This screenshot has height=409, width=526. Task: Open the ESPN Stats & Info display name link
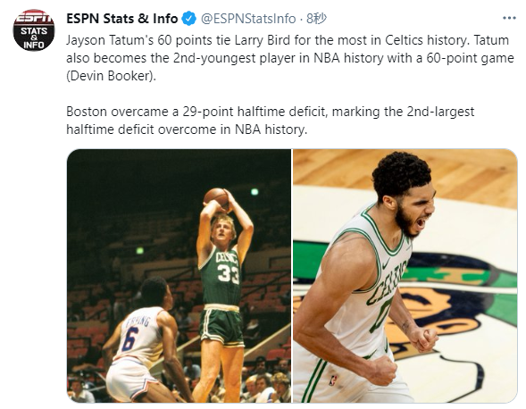coord(122,19)
